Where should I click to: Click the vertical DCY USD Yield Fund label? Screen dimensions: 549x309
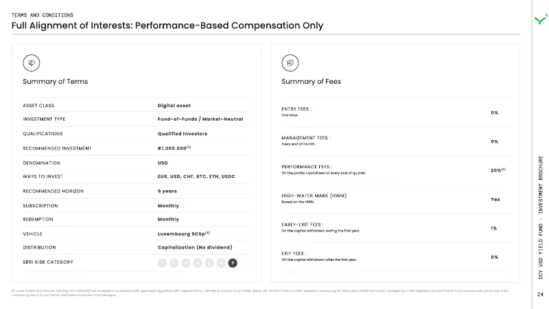(541, 217)
